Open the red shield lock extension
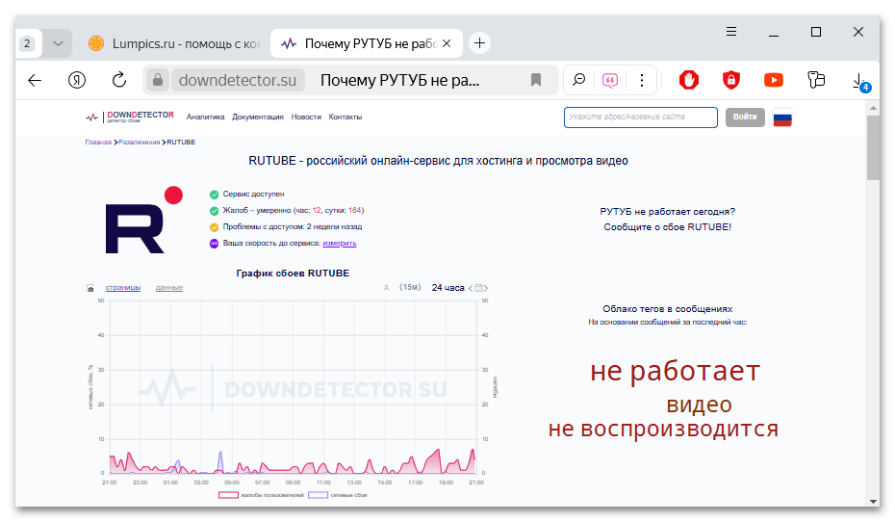Screen dimensions: 895x522 (x=731, y=80)
